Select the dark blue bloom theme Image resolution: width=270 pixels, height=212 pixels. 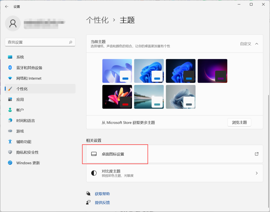(x=181, y=71)
